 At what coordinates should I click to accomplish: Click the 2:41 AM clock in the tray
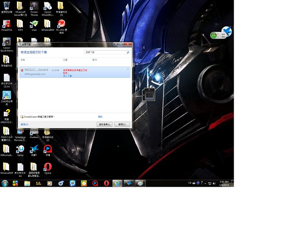point(224,182)
